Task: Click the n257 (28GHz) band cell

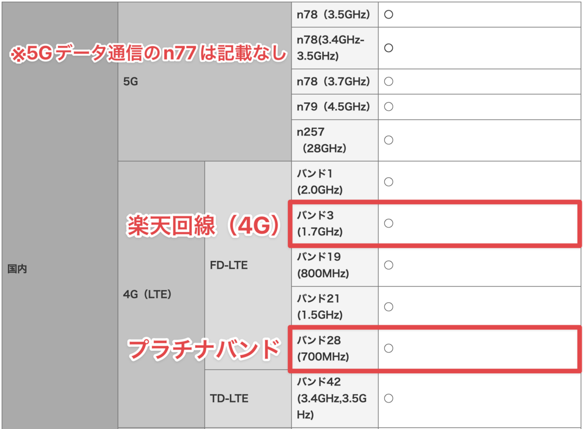Action: coord(334,141)
